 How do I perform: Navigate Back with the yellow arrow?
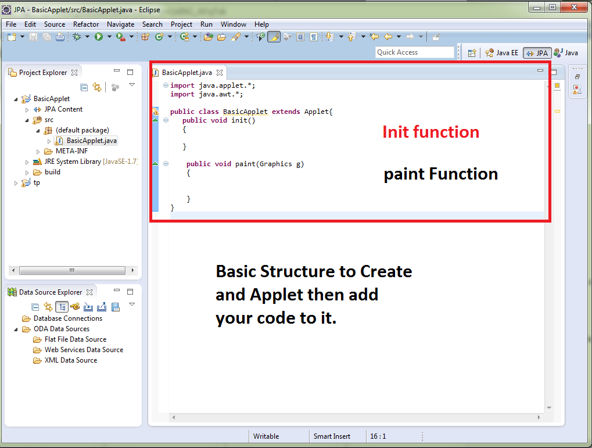[388, 37]
